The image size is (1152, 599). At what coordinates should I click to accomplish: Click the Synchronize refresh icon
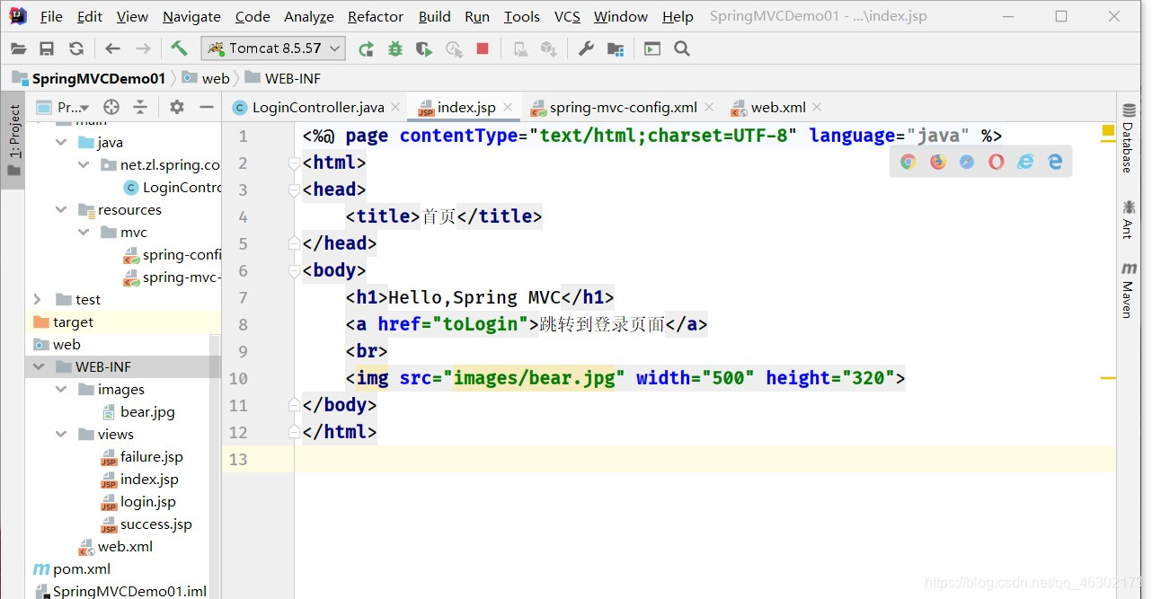coord(76,48)
